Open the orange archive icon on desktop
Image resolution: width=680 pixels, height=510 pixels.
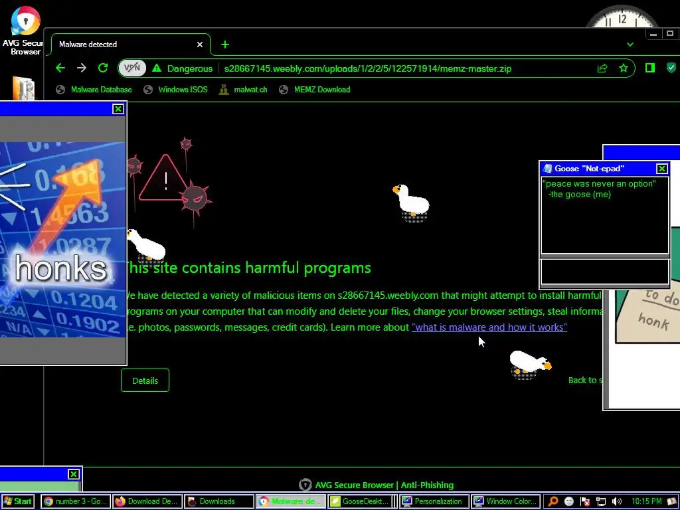pos(23,88)
